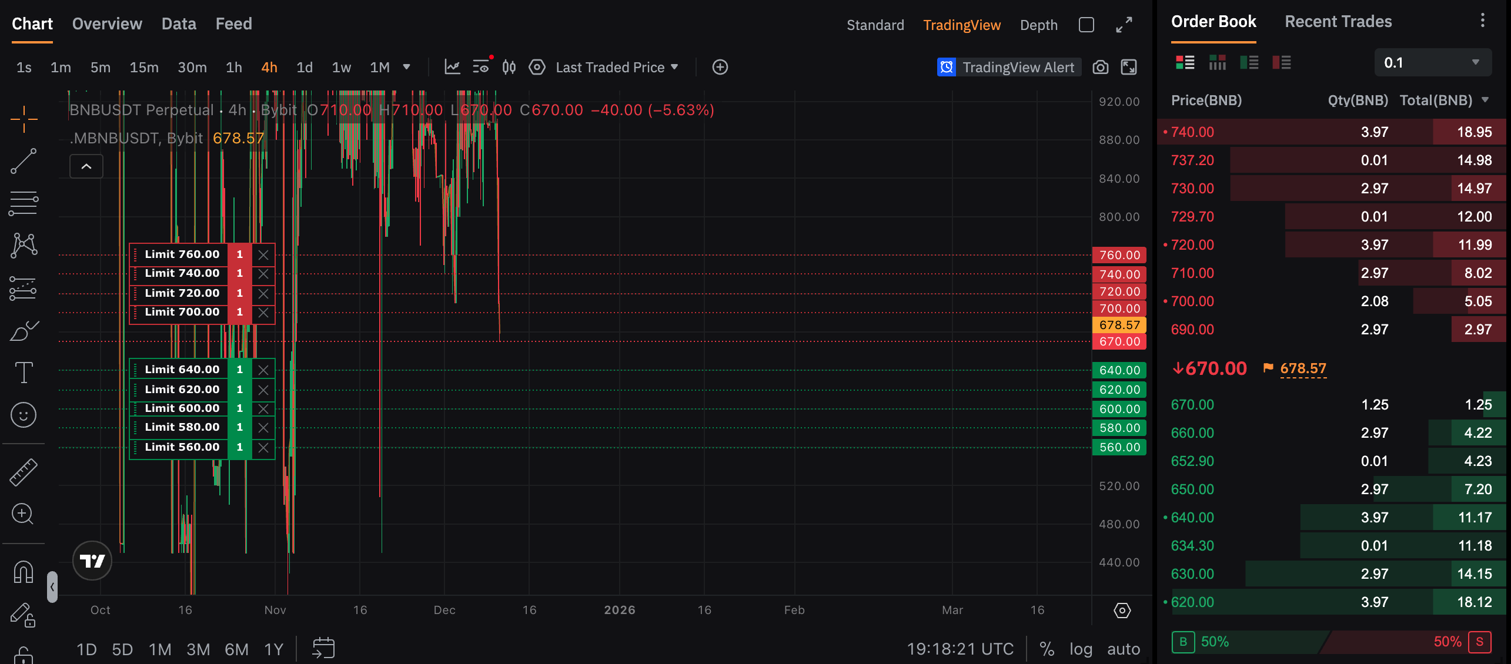Image resolution: width=1511 pixels, height=664 pixels.
Task: Switch to the Recent Trades tab
Action: (1339, 21)
